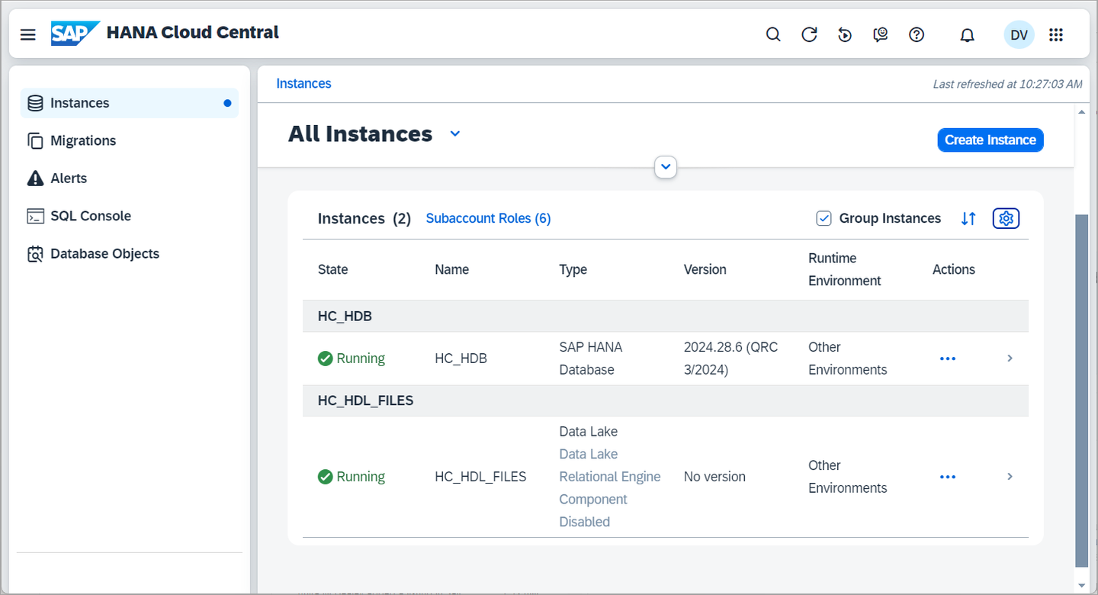Open details chevron for HC_HDB row

click(x=1010, y=358)
